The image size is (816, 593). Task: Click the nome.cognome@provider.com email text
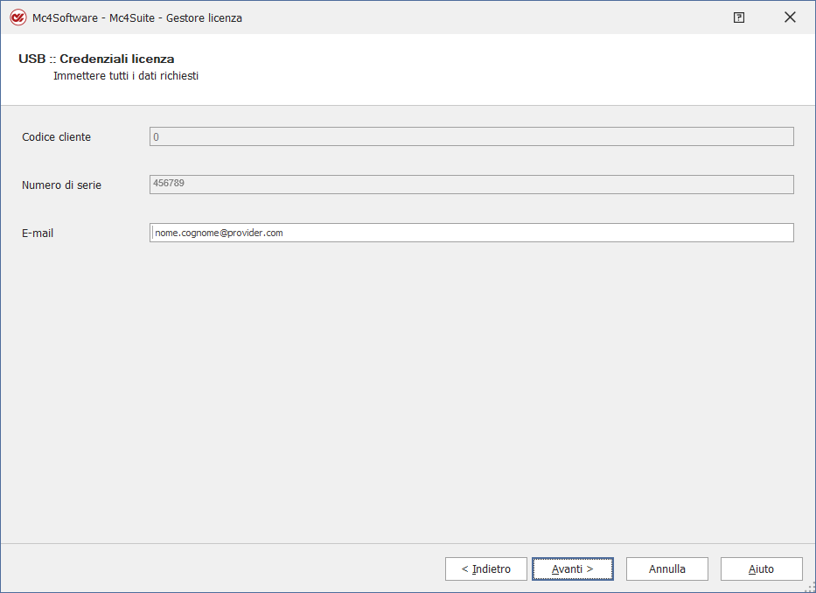219,233
